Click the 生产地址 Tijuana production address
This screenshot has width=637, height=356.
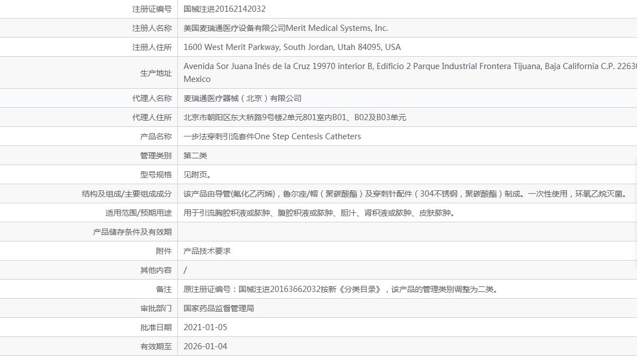393,72
